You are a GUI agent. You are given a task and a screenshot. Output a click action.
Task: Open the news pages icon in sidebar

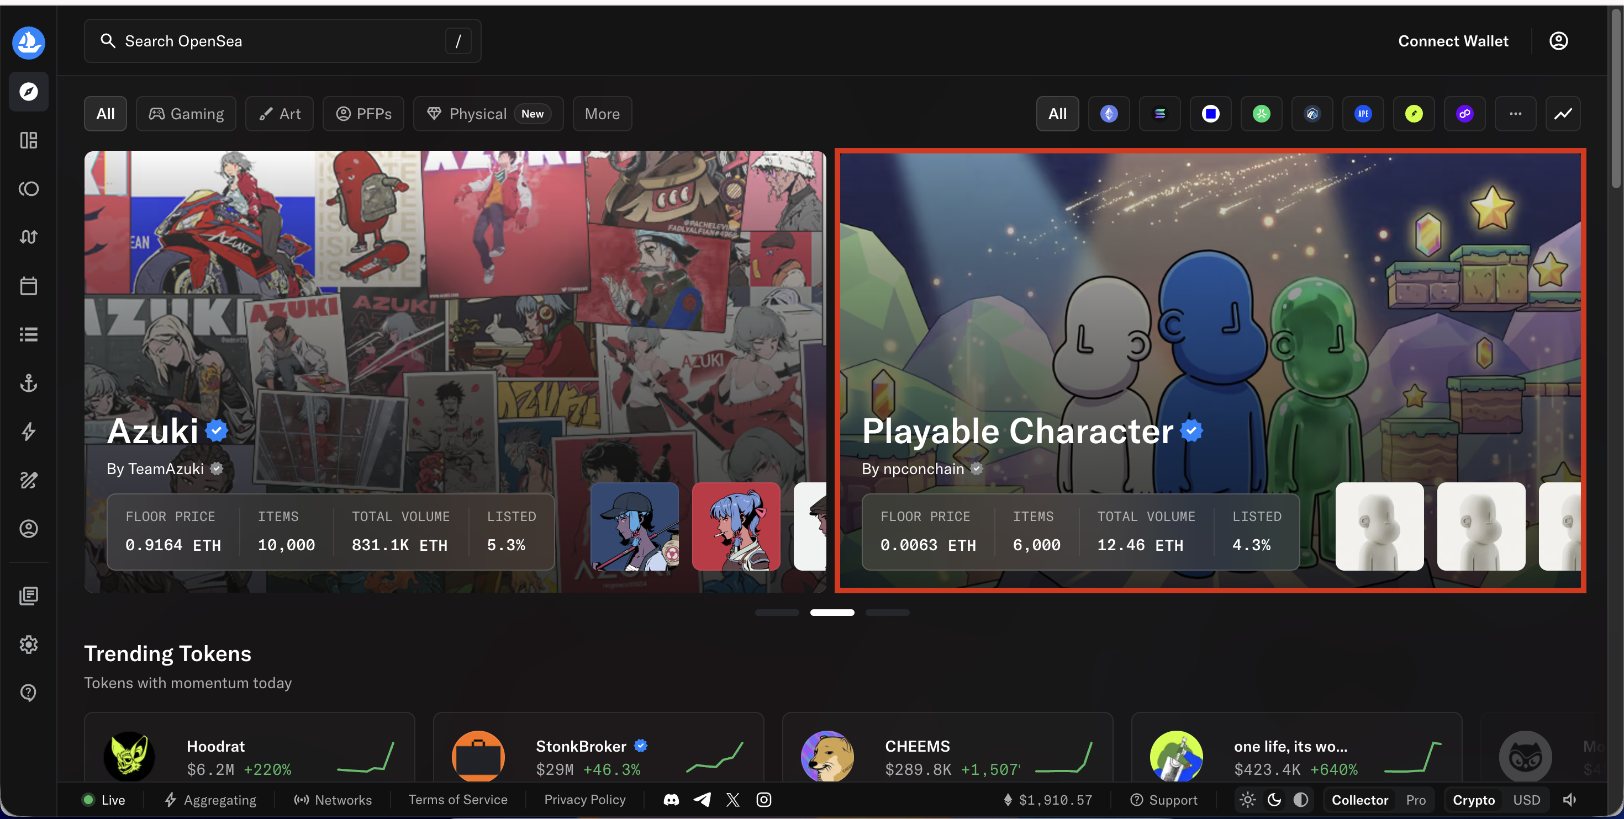(x=28, y=595)
